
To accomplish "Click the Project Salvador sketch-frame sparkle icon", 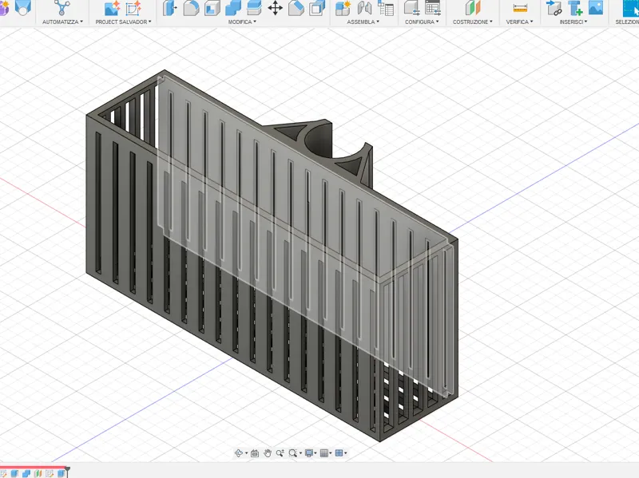I will (133, 8).
